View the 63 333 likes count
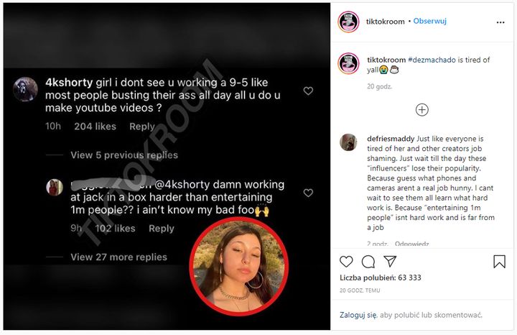The height and width of the screenshot is (335, 517). click(381, 277)
